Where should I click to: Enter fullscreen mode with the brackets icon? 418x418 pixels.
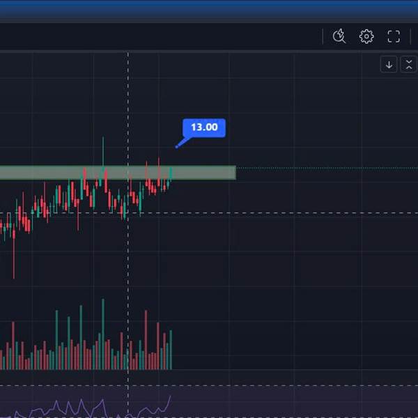394,36
